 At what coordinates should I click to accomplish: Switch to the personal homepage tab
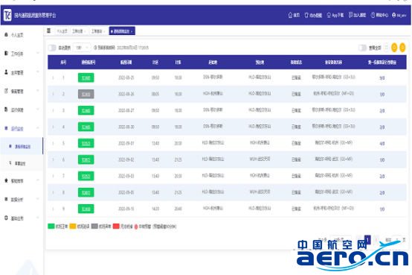[x=62, y=31]
